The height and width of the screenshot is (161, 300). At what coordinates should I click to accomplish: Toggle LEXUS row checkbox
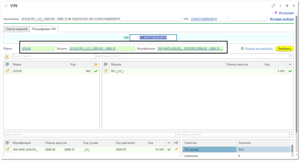pos(7,71)
